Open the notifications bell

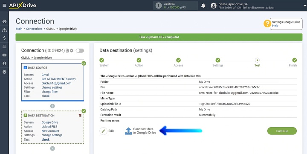point(203,6)
